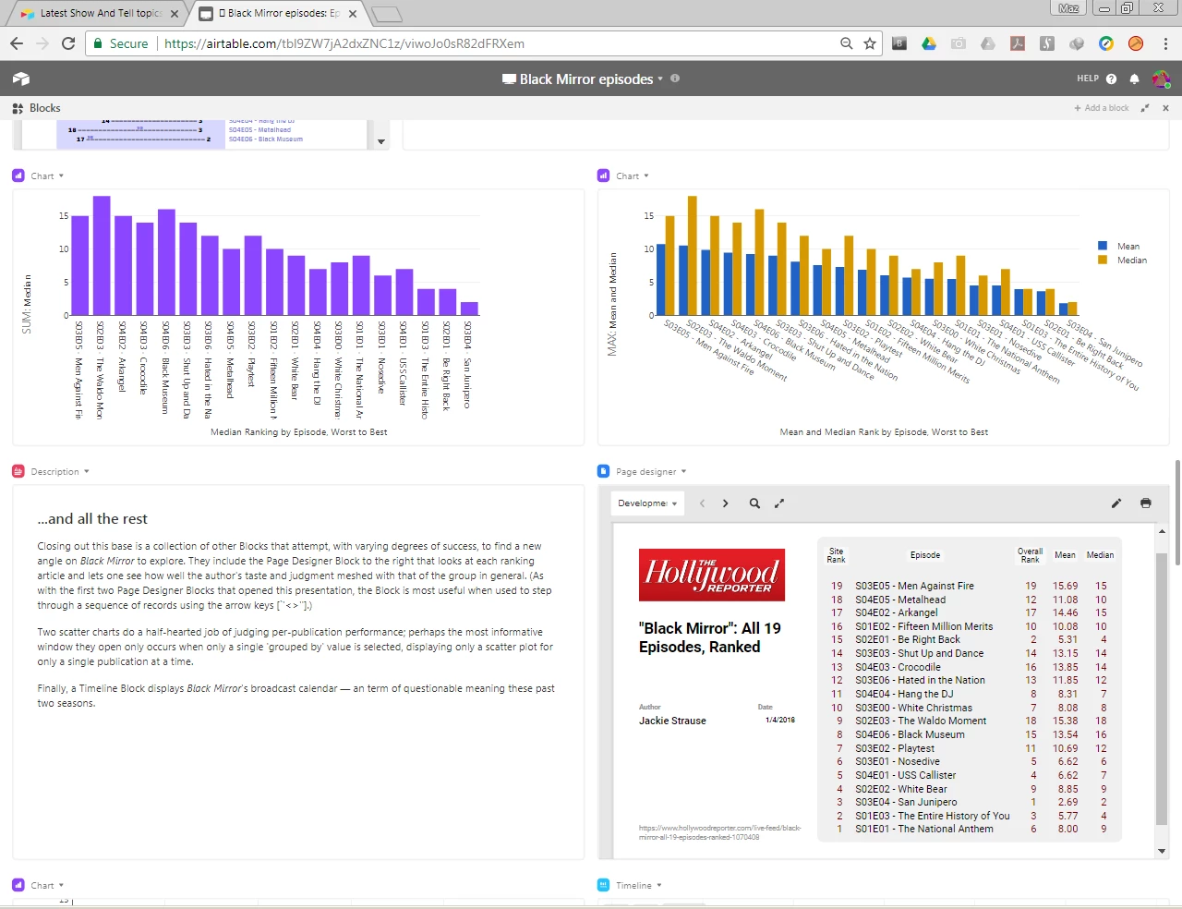Click the HELP label in header
The image size is (1182, 909).
1088,79
